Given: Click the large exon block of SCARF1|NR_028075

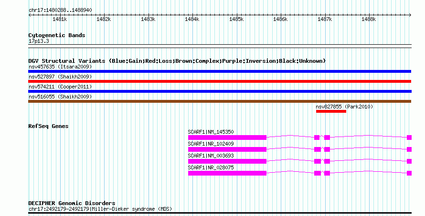Looking at the screenshot, I should [227, 173].
